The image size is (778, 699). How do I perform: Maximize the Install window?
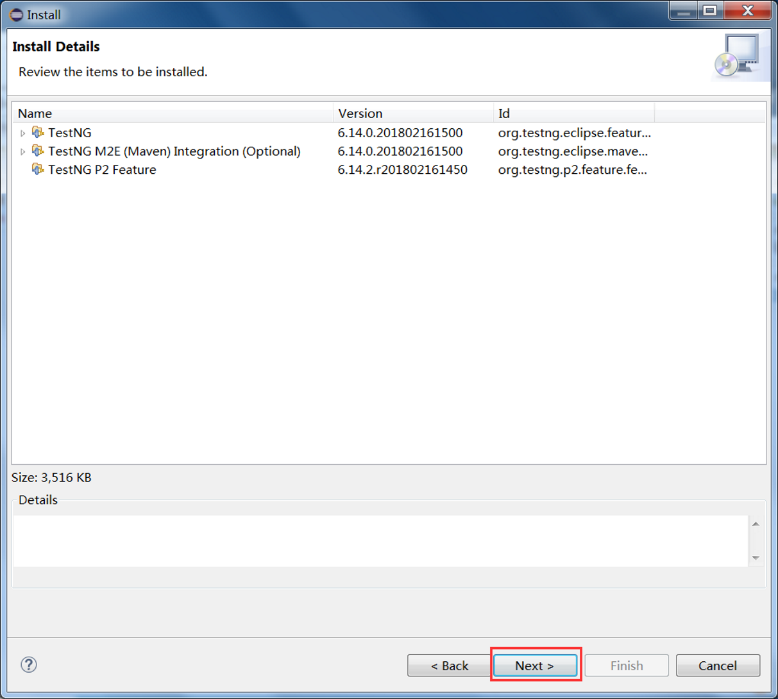710,11
